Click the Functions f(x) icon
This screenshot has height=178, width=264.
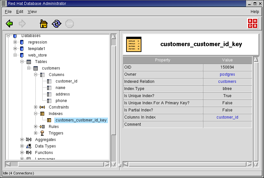pyautogui.click(x=29, y=152)
